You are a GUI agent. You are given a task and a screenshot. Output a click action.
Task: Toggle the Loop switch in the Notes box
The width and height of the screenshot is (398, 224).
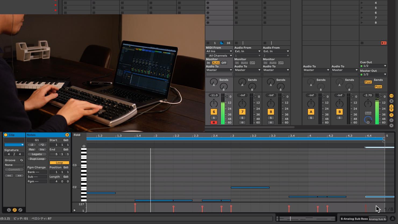point(59,163)
